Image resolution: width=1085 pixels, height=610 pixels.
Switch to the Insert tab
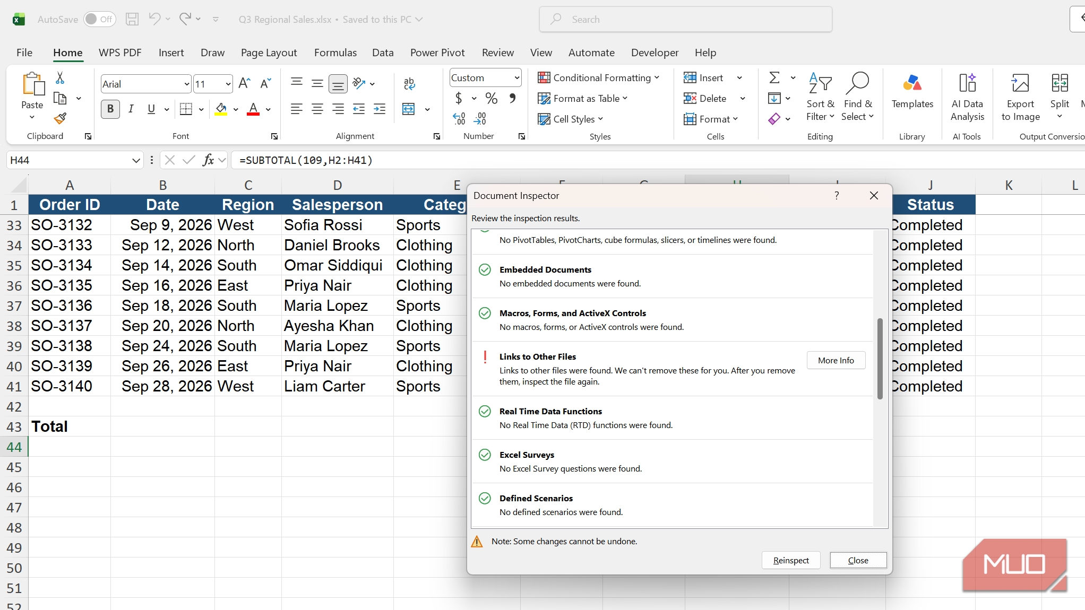click(171, 53)
